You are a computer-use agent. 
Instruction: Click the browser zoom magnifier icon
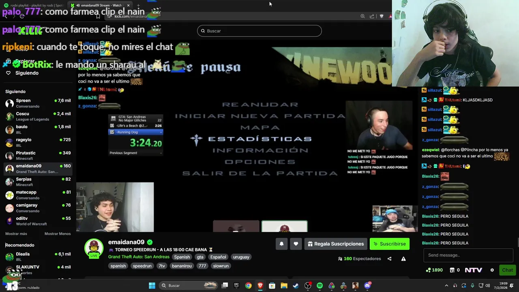(362, 16)
